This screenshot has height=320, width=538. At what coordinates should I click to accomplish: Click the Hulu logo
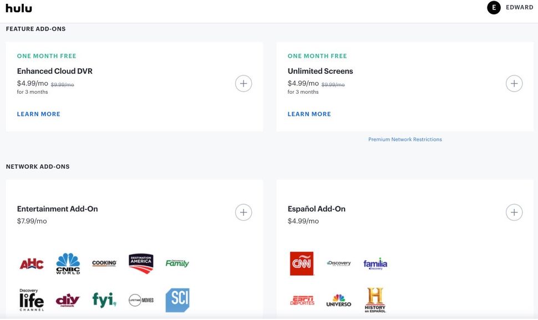point(17,8)
